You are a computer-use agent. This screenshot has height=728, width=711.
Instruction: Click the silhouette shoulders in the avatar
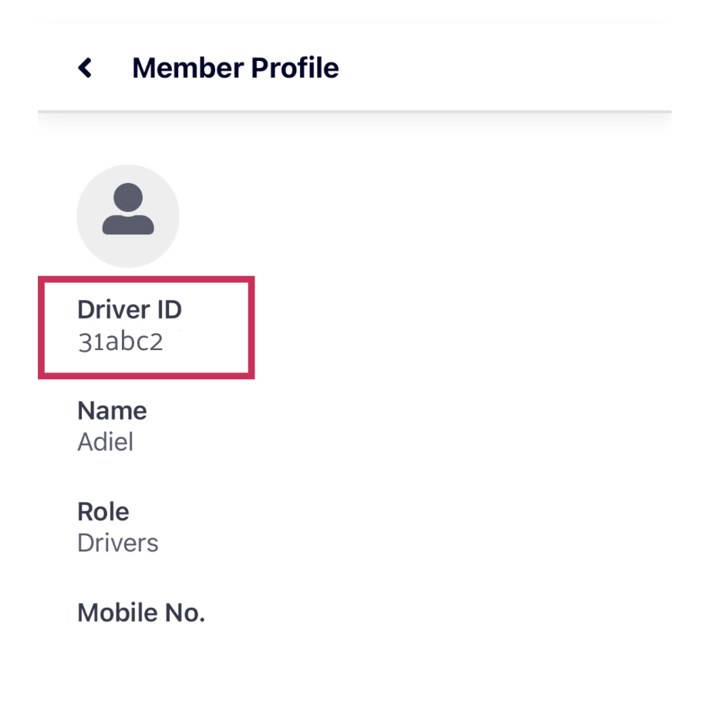pos(128,224)
